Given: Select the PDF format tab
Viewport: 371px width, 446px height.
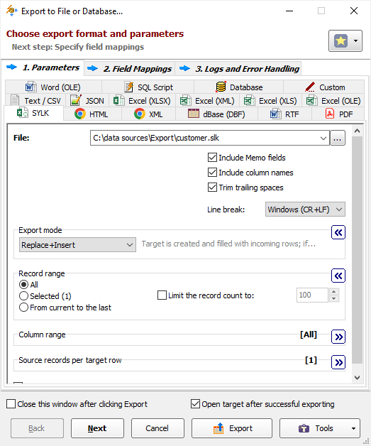Looking at the screenshot, I should (x=338, y=114).
